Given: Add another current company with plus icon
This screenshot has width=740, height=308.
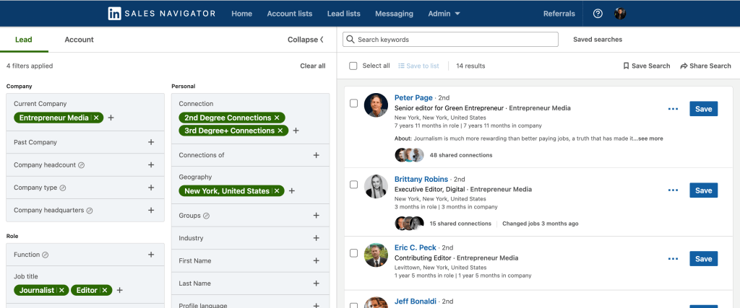Looking at the screenshot, I should tap(111, 118).
